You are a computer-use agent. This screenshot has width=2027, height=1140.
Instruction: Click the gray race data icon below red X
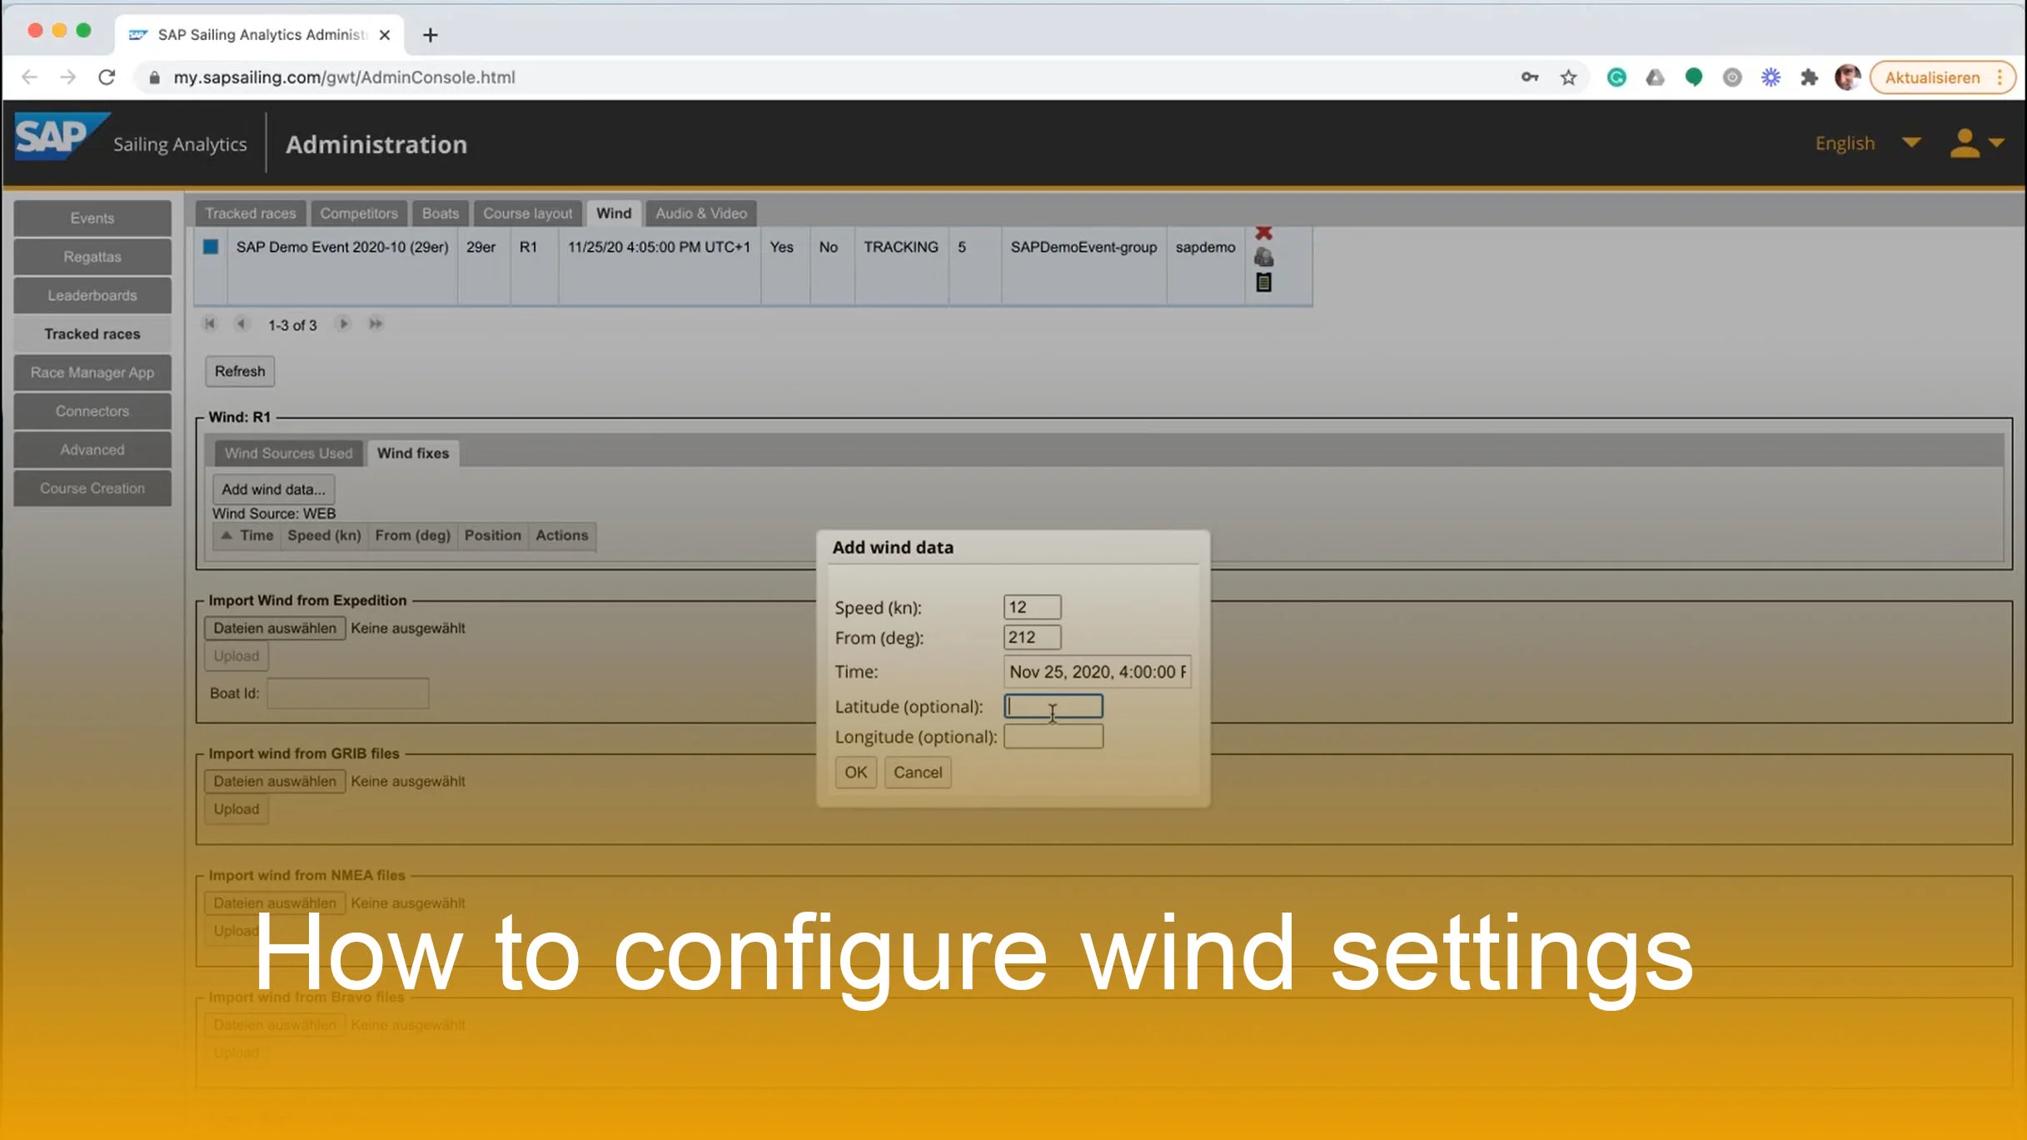pos(1264,256)
